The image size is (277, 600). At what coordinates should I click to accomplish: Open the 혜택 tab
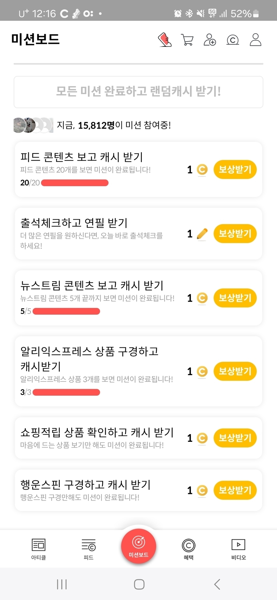(x=189, y=549)
